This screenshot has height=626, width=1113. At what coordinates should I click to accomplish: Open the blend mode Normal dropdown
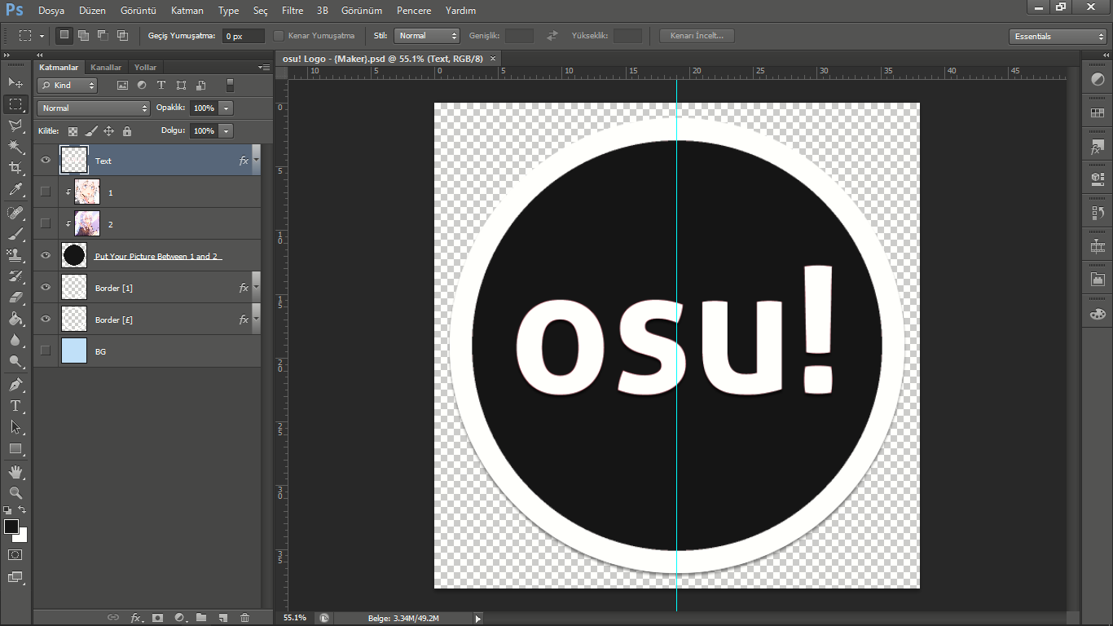[94, 108]
